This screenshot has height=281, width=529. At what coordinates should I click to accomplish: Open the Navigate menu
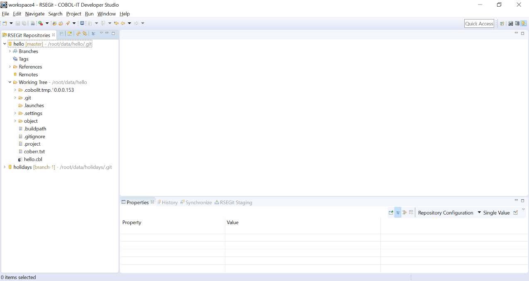[x=35, y=14]
